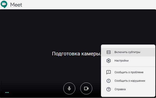Turn off the camera with the round button
Screen dimensions: 156x98
coord(86,88)
